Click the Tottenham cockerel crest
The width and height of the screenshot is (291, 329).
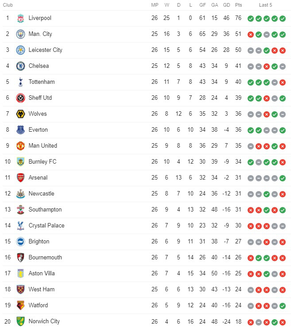click(x=20, y=82)
